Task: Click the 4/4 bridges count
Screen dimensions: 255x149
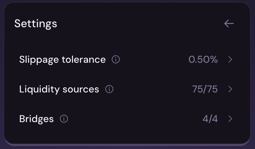Action: (210, 119)
